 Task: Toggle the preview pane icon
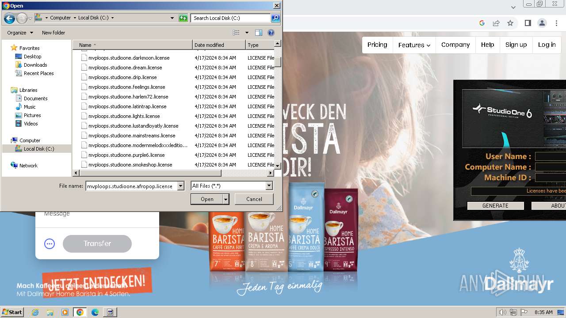pos(259,33)
